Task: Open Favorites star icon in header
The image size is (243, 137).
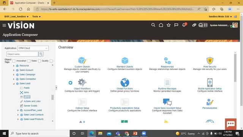Action: (169, 25)
